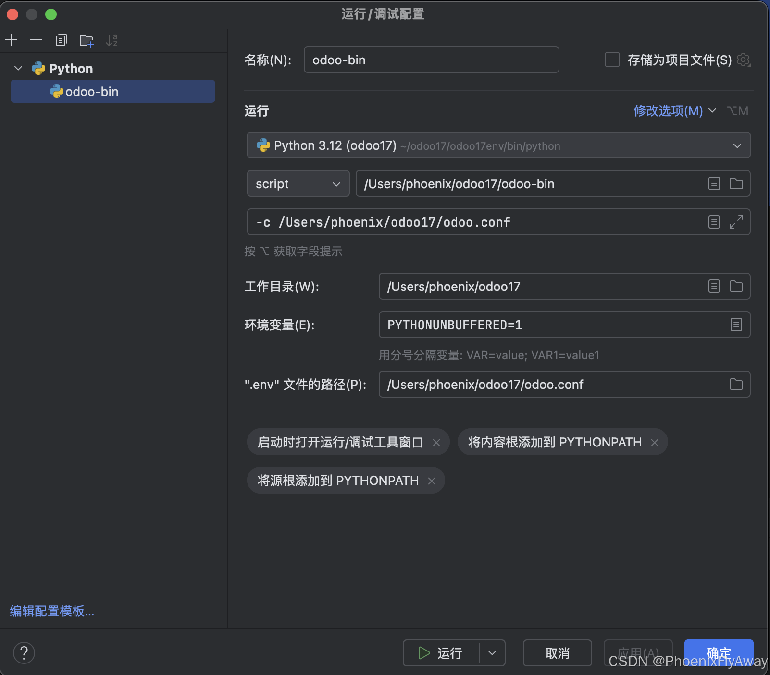Close the dialog with the red window button

click(12, 14)
